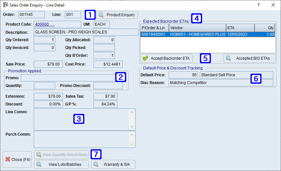Click the promotion Quantity field
This screenshot has height=171, width=281.
44,86
